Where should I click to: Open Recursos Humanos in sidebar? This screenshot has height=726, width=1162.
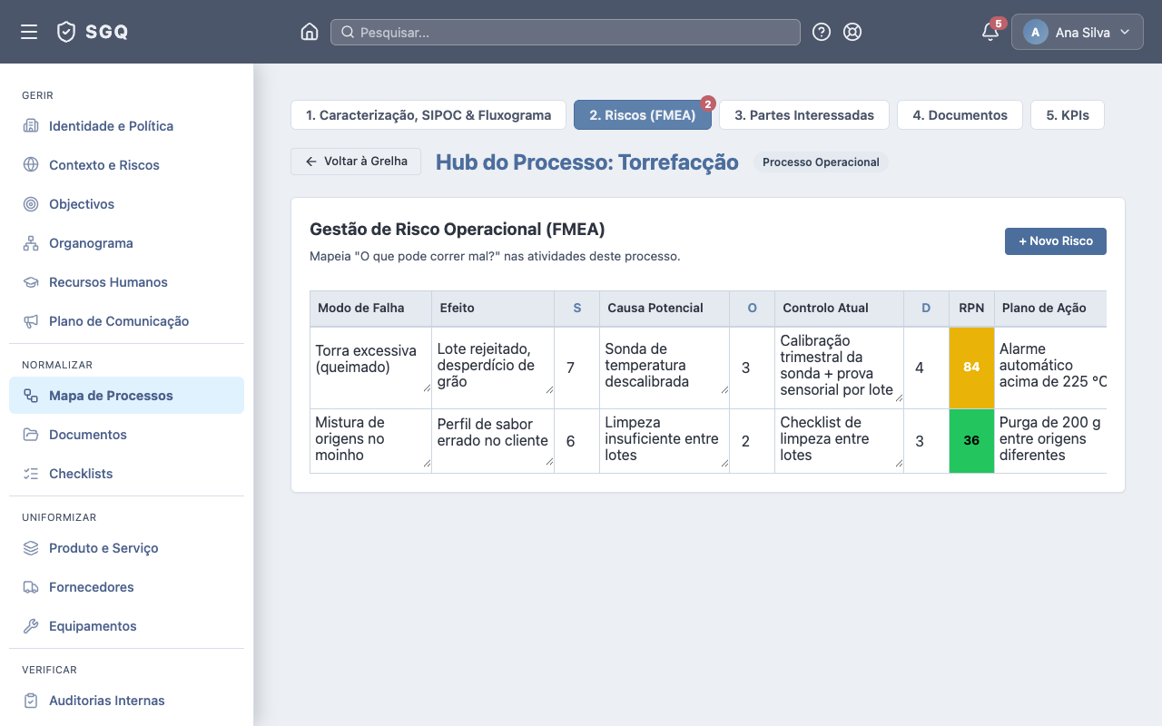click(126, 282)
